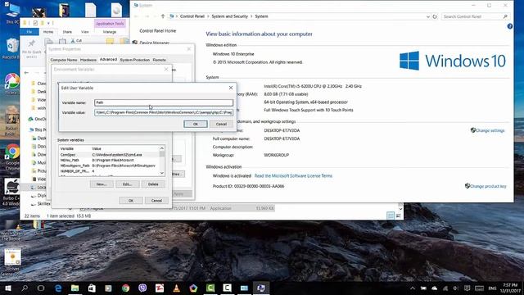Launch Google Chrome from the taskbar
Image resolution: width=524 pixels, height=295 pixels.
(125, 288)
